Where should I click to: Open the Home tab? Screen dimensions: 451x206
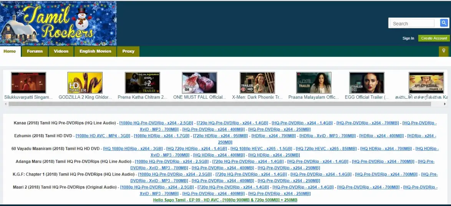click(10, 51)
